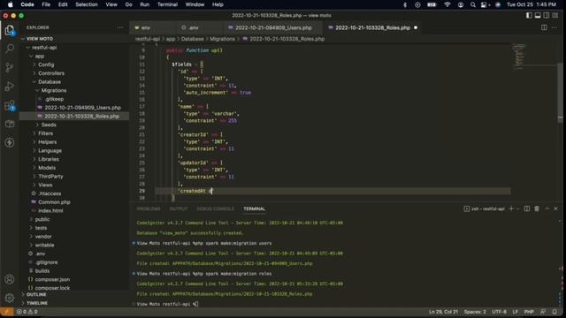Click the feedback icon in status bar
The image size is (566, 318).
click(543, 312)
